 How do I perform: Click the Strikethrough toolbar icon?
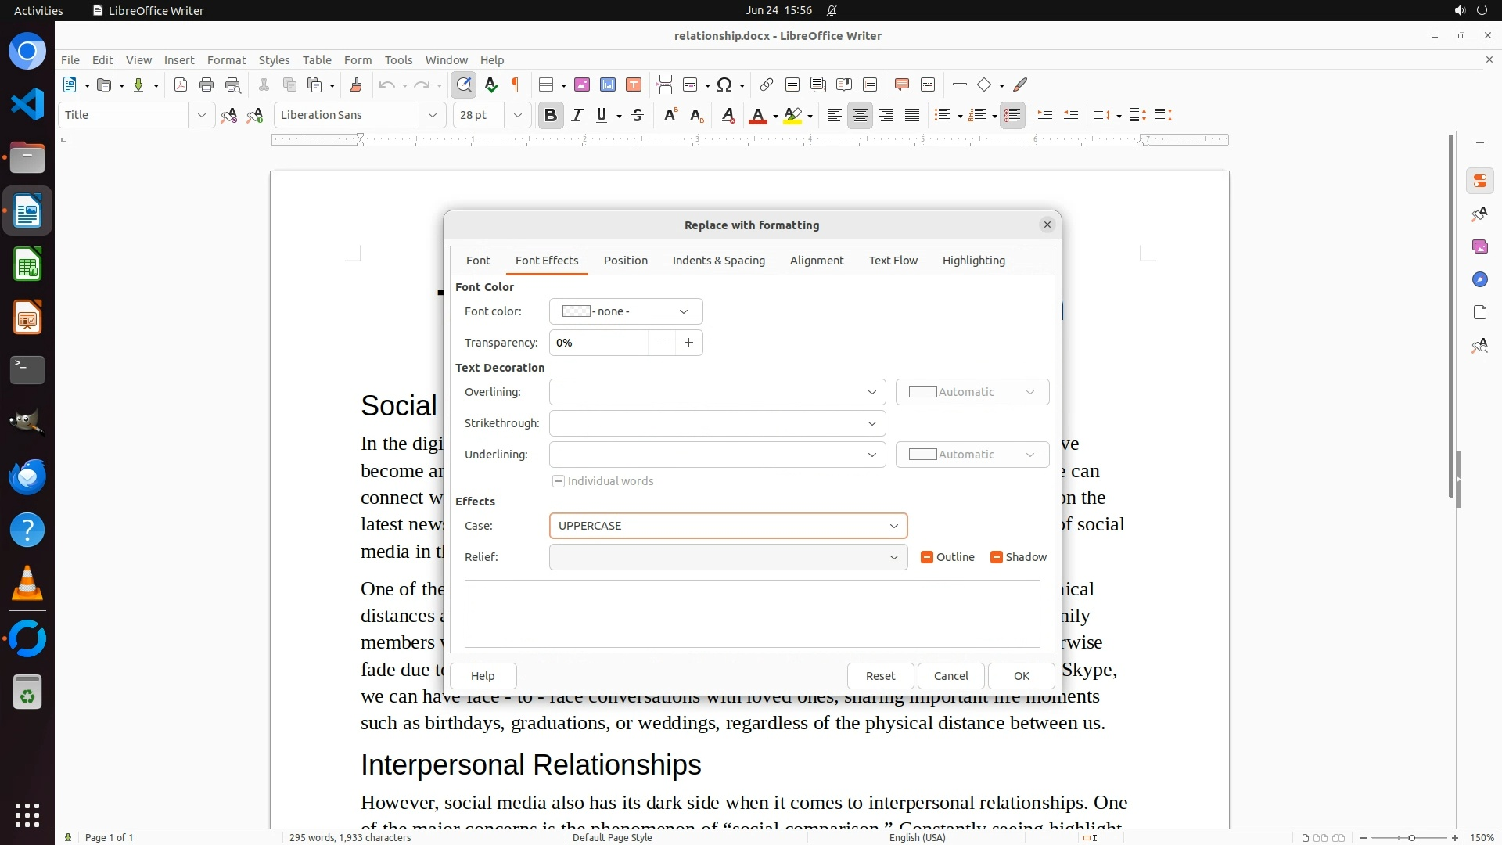pos(638,116)
